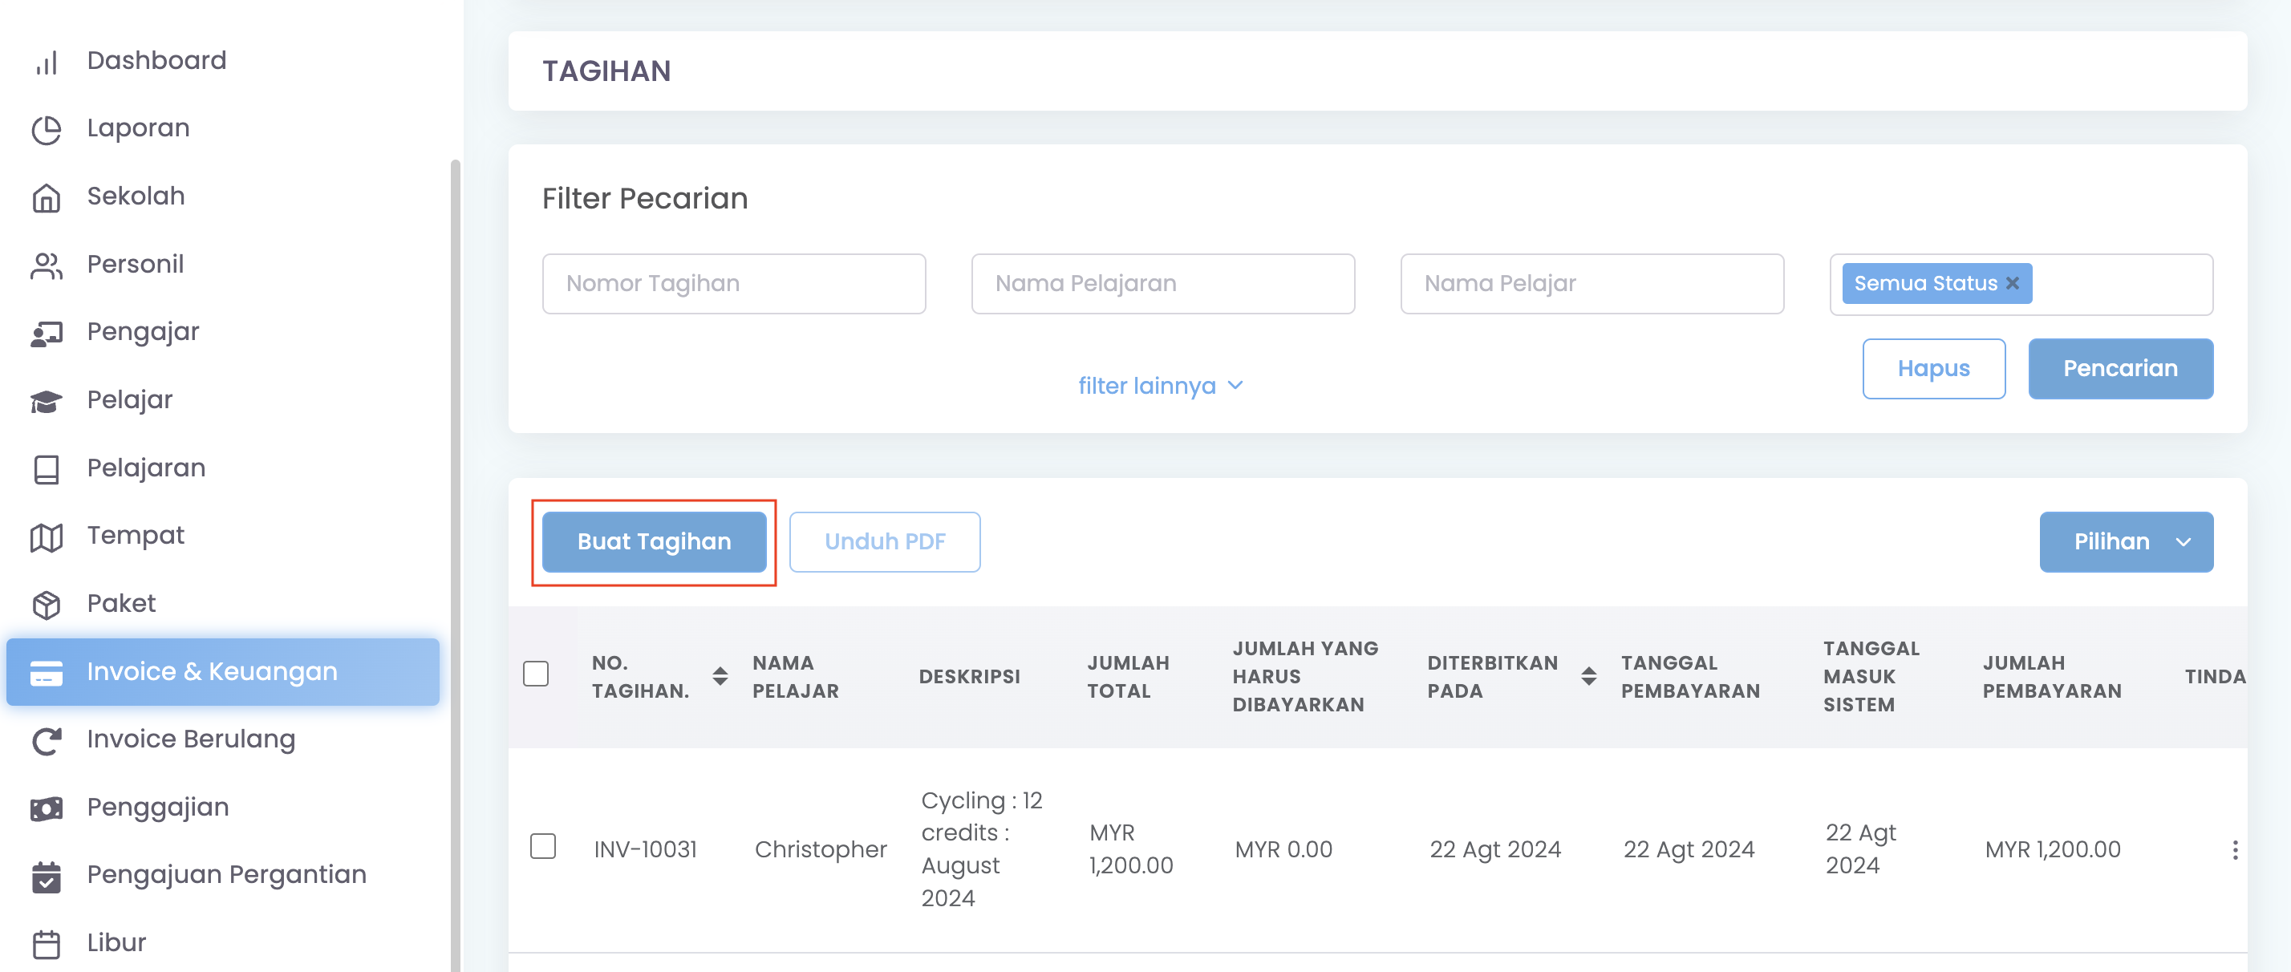Click the Buat Tagihan button
Viewport: 2291px width, 972px height.
click(654, 541)
